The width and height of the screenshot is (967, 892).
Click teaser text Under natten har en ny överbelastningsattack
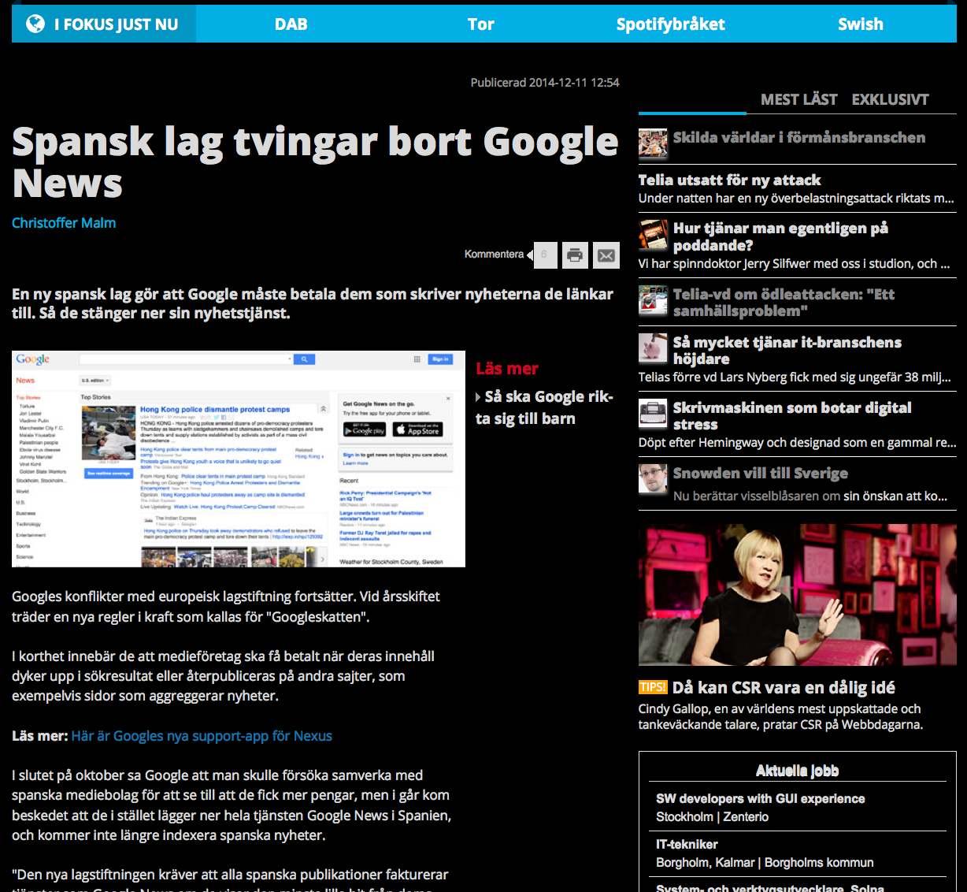pyautogui.click(x=796, y=199)
